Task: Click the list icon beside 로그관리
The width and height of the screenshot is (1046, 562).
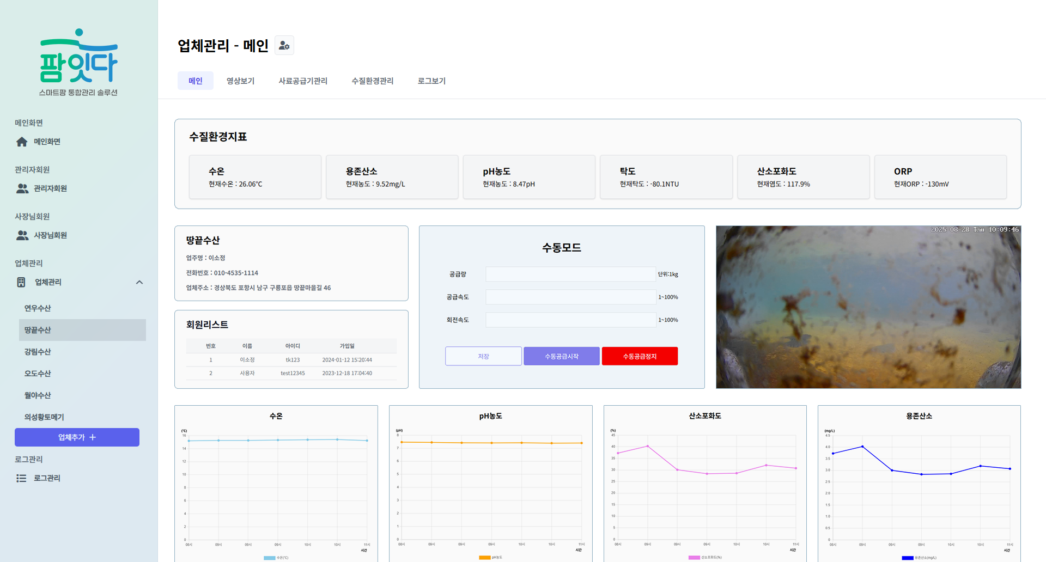Action: tap(21, 478)
